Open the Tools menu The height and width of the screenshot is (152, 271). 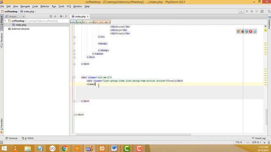(x=61, y=6)
